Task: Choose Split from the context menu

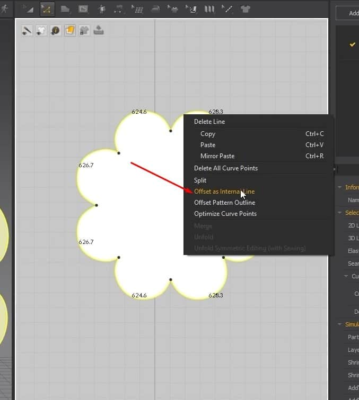Action: 200,180
